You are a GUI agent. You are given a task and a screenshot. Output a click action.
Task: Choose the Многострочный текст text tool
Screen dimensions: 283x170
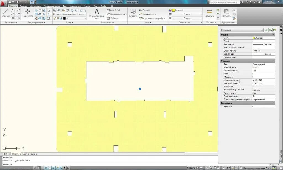pos(97,14)
